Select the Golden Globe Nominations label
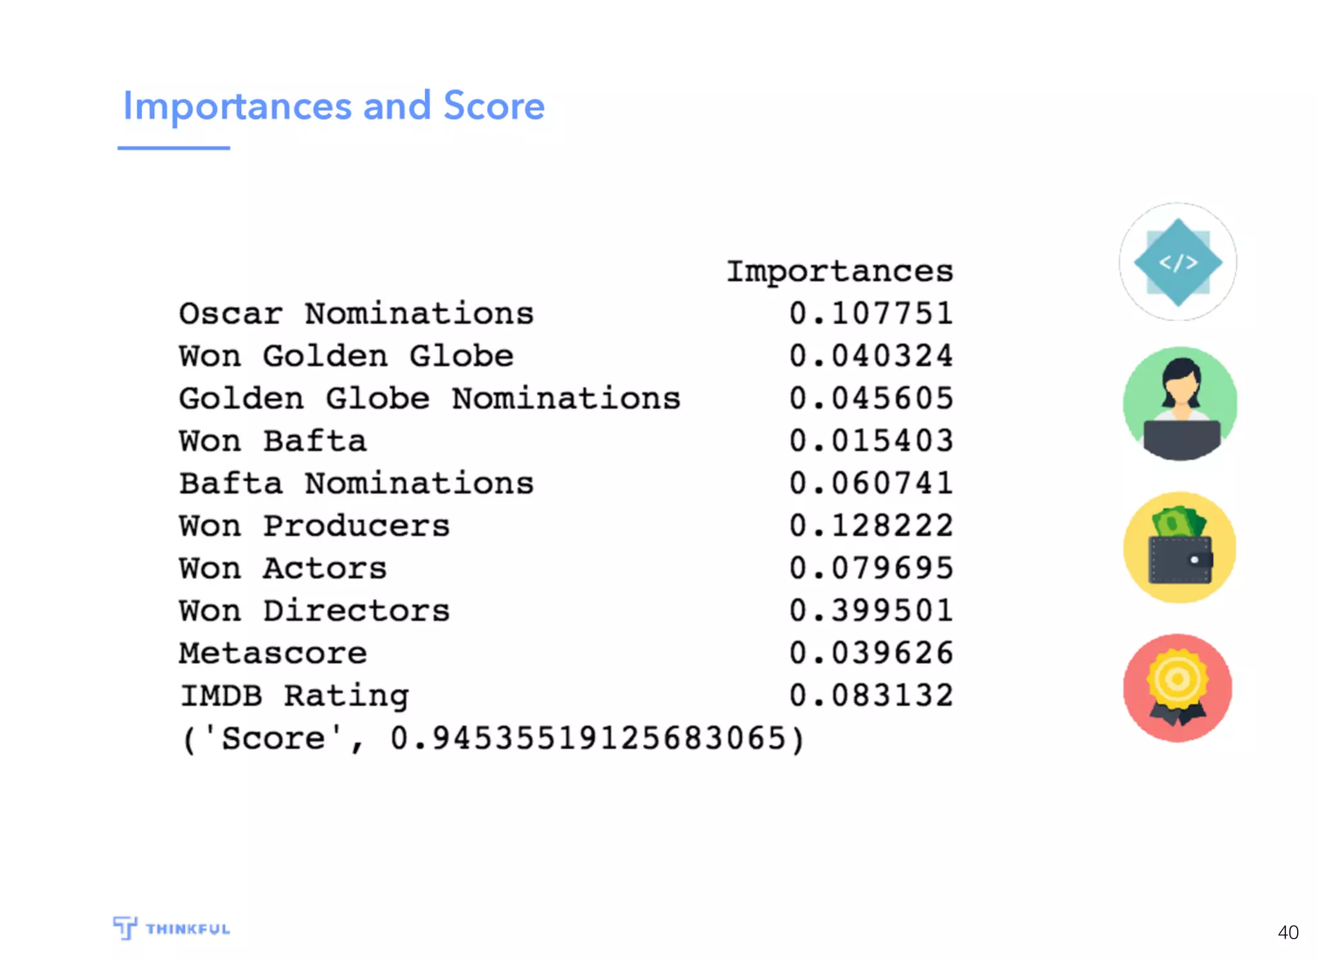Viewport: 1317px width, 961px height. [429, 399]
